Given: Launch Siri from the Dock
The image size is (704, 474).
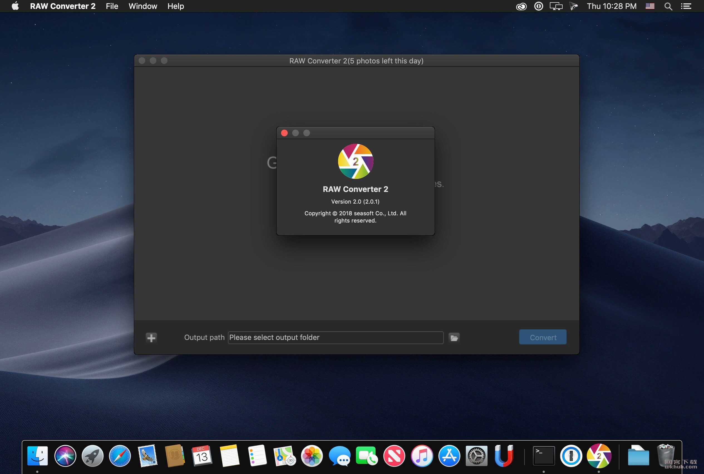Looking at the screenshot, I should click(65, 456).
